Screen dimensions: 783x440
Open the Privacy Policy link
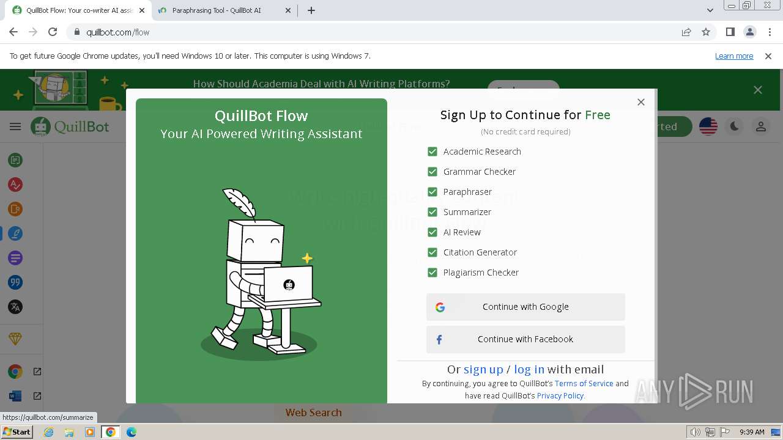560,395
